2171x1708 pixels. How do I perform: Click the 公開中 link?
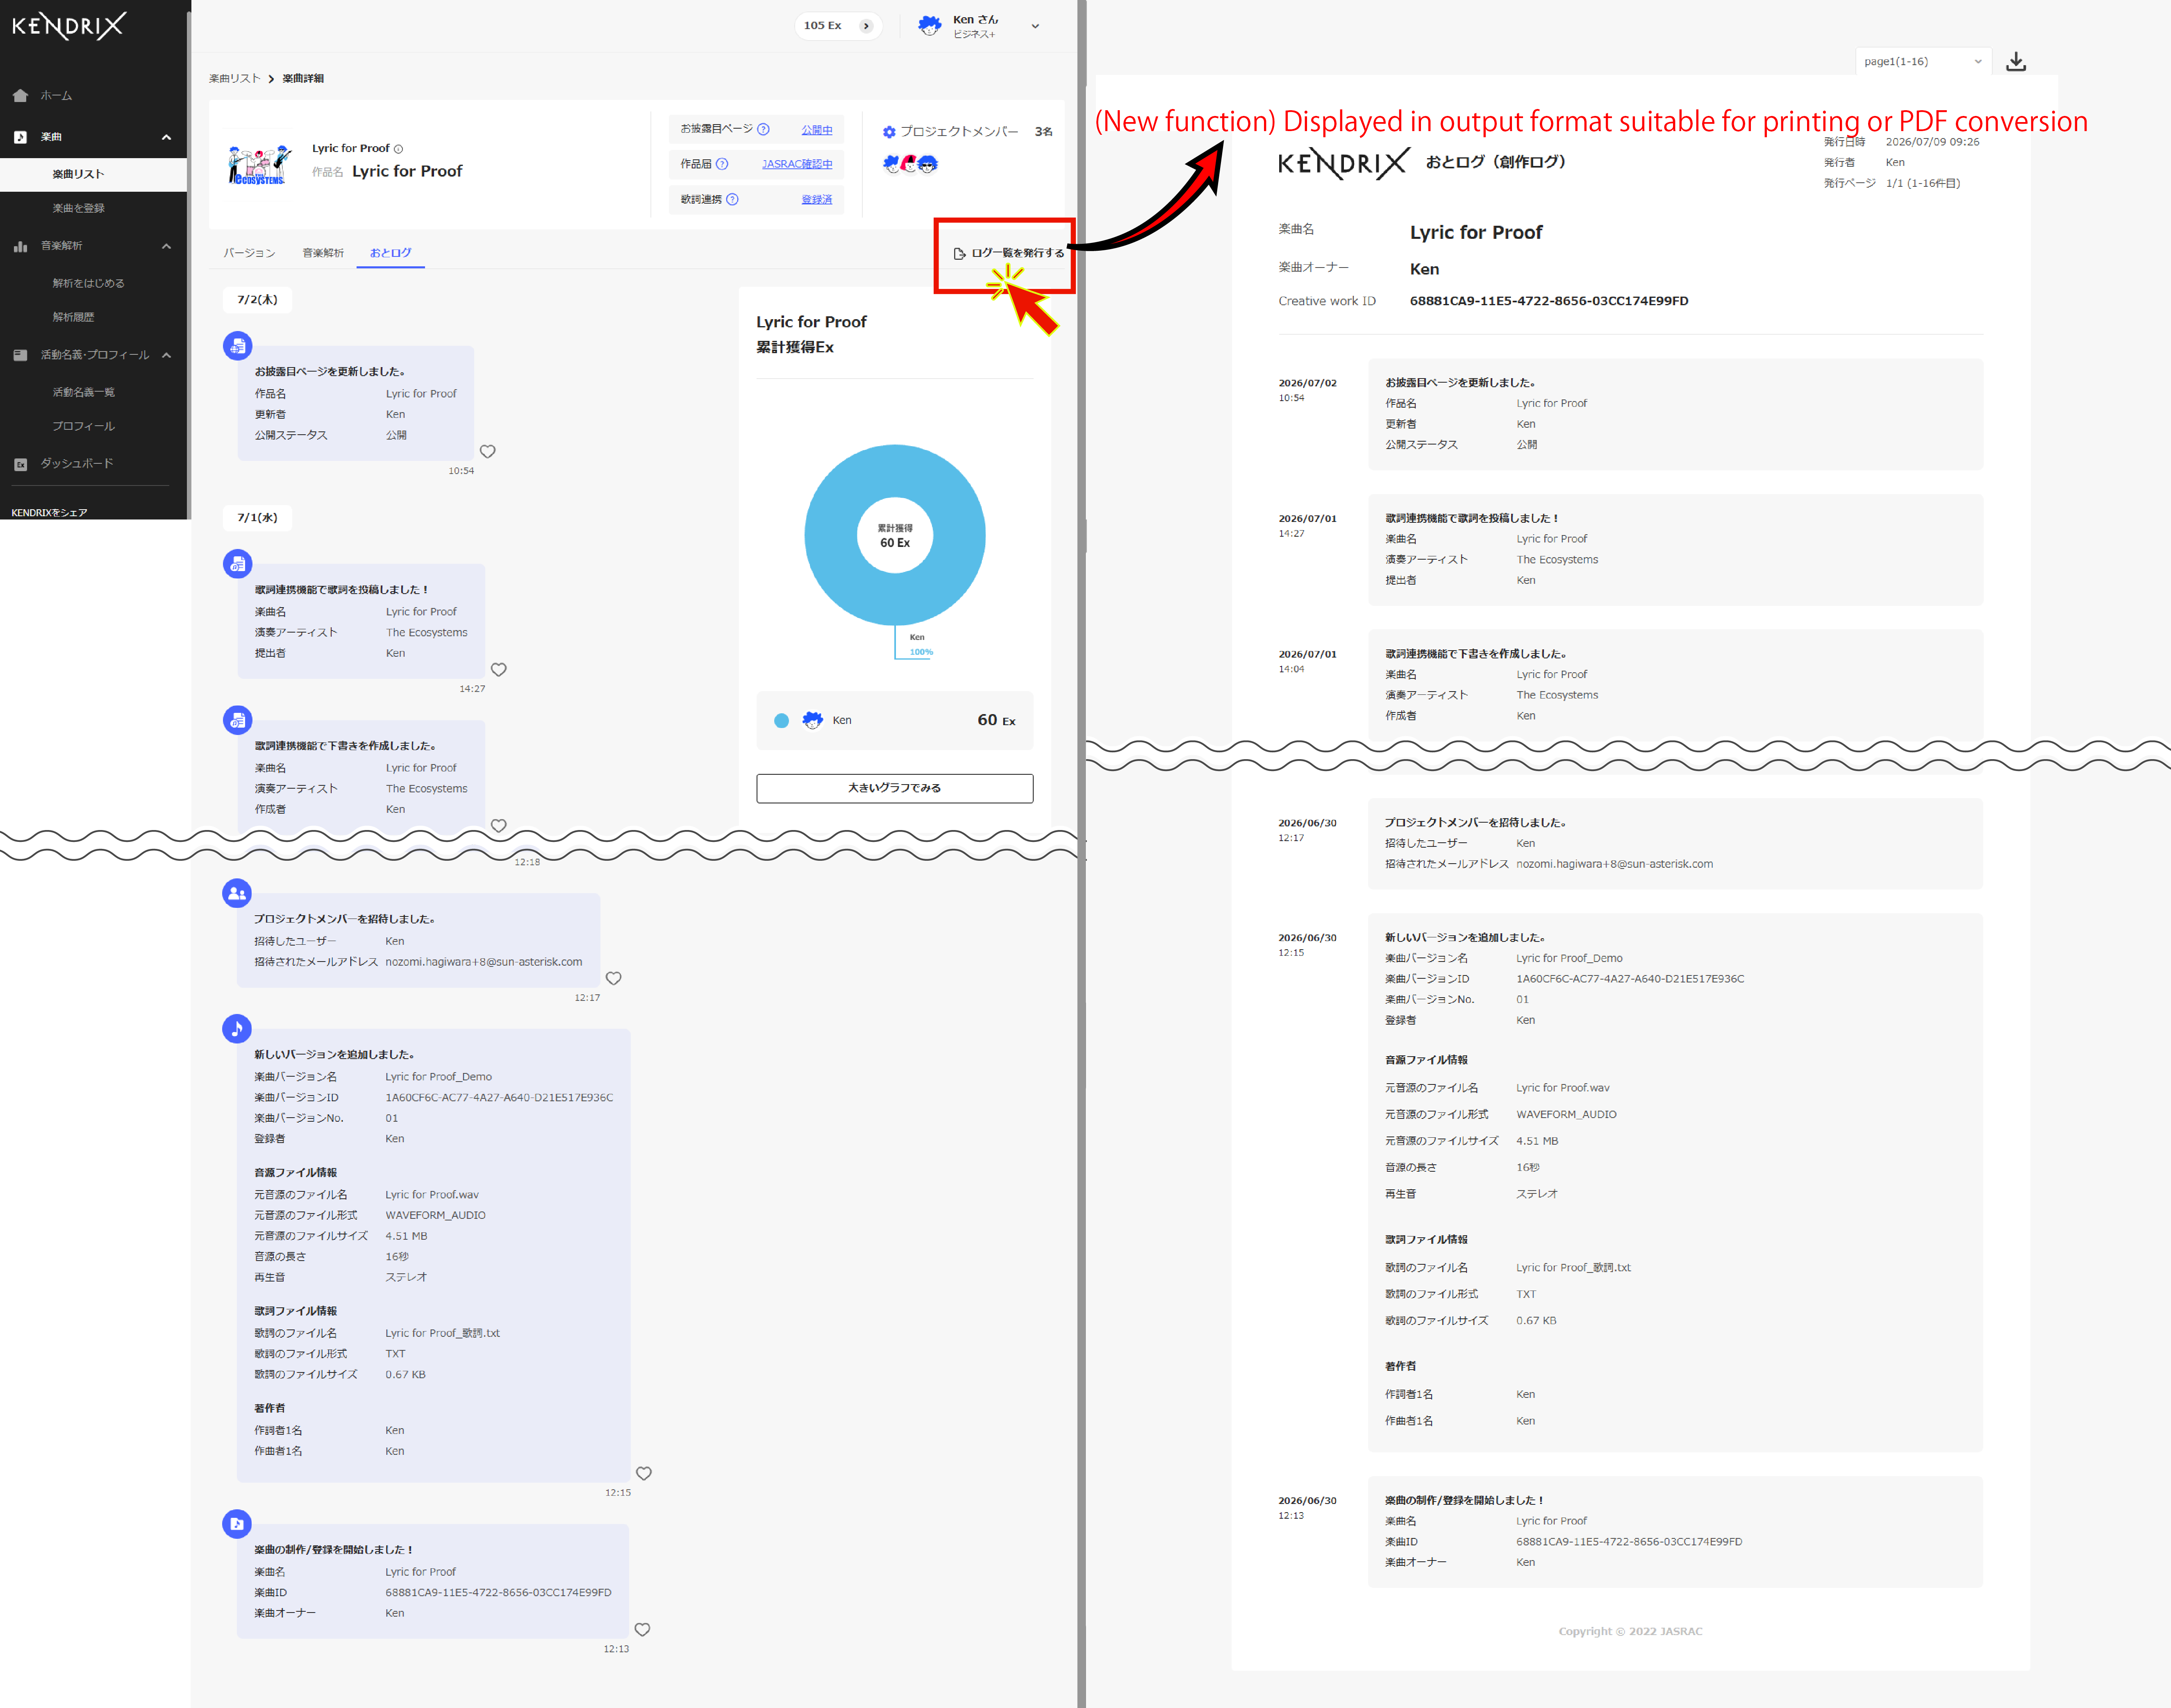(x=816, y=130)
